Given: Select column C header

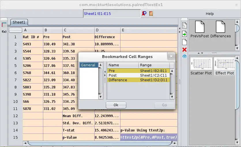Looking at the screenshot, I should [78, 30].
